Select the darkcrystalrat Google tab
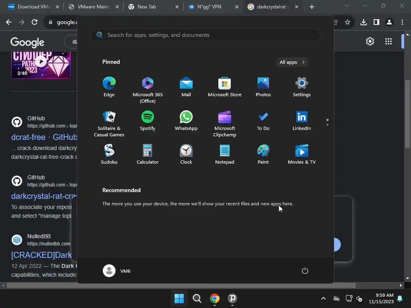 [273, 7]
